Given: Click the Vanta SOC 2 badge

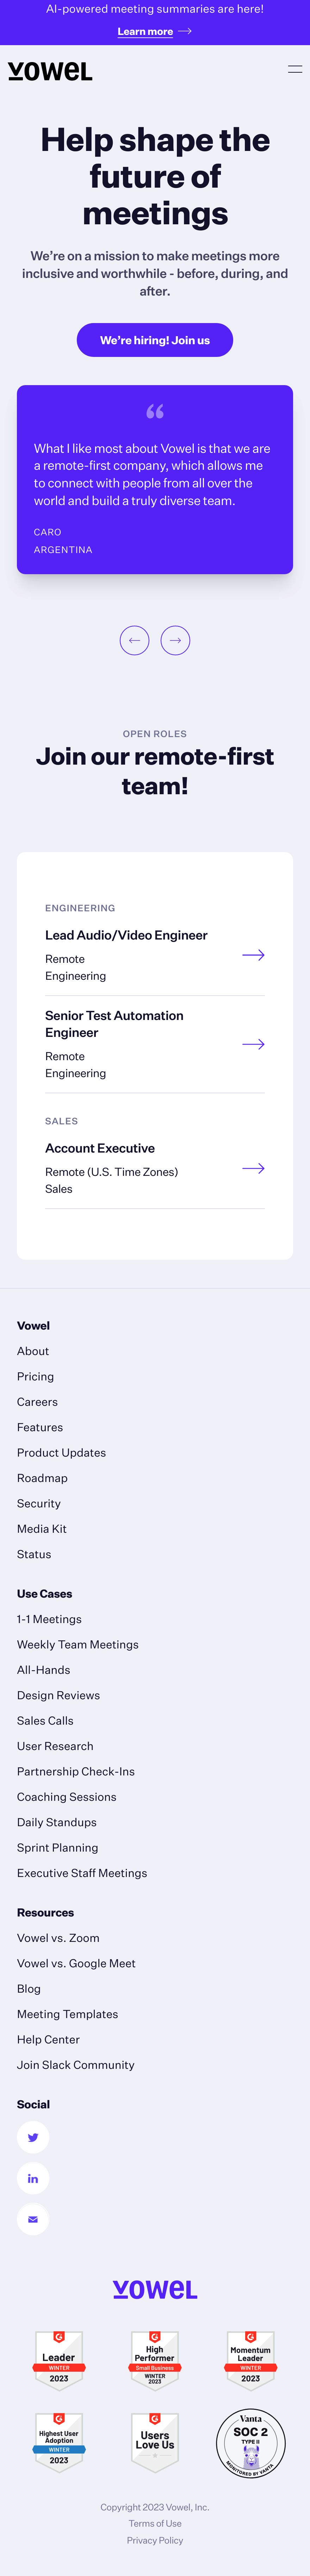Looking at the screenshot, I should tap(251, 2443).
